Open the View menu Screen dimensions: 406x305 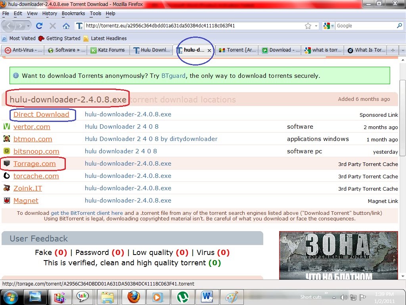pos(32,13)
